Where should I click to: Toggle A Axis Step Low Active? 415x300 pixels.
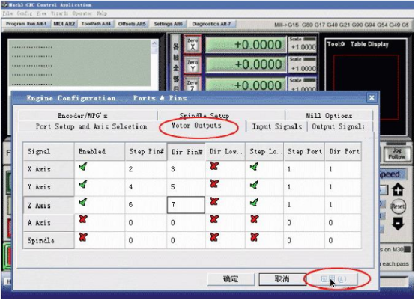[255, 219]
